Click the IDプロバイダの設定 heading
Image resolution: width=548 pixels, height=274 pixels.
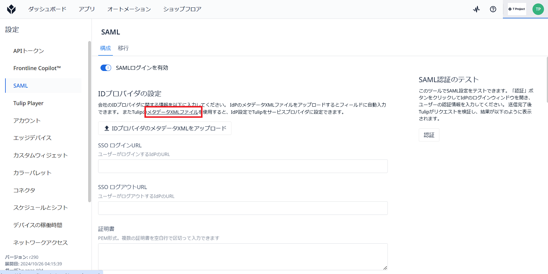[x=130, y=94]
